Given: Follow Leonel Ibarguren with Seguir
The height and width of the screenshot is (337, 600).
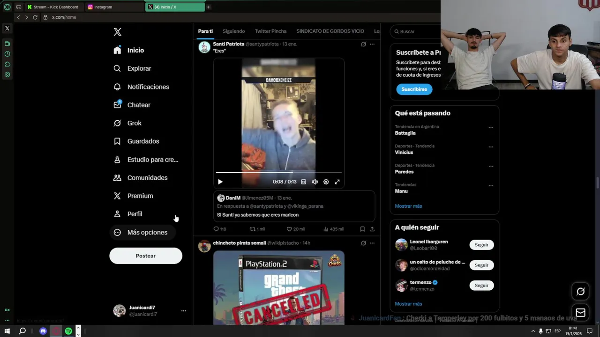Looking at the screenshot, I should coord(481,245).
